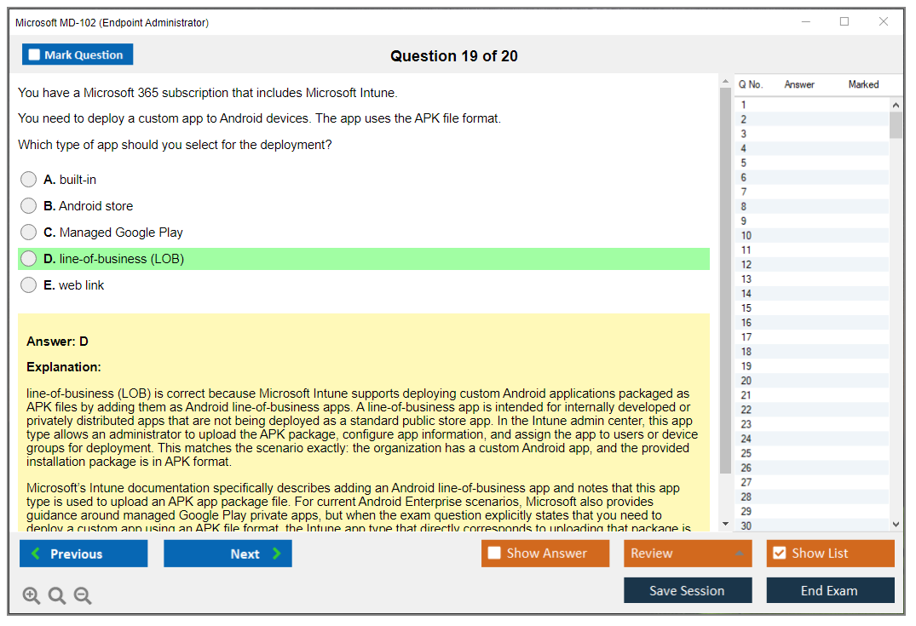Uncheck the Show List checkbox
Viewport: 916px width, 626px height.
(780, 553)
